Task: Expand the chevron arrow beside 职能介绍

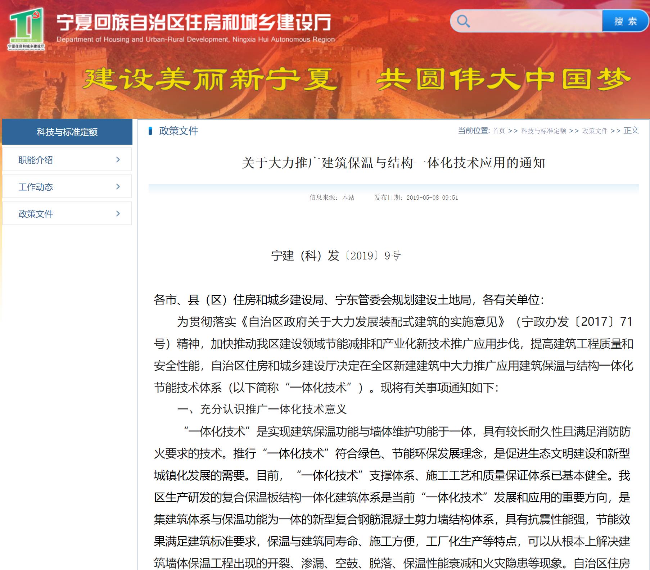Action: pos(118,160)
